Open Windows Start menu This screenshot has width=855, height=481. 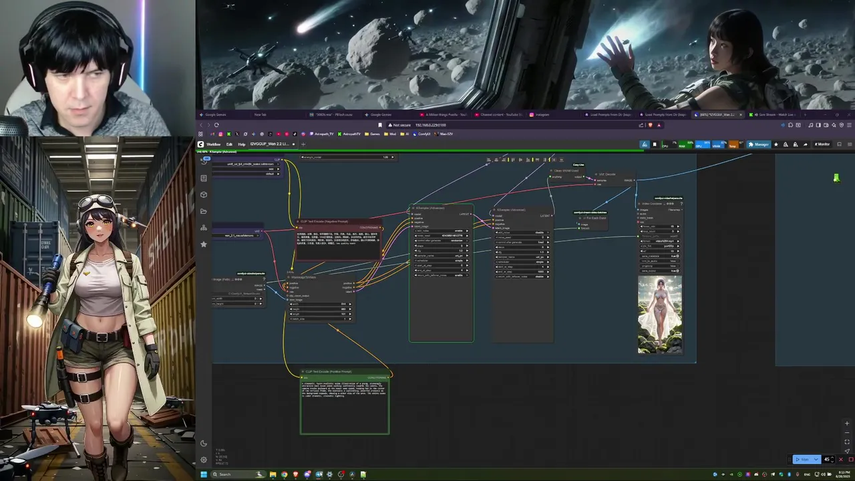204,474
